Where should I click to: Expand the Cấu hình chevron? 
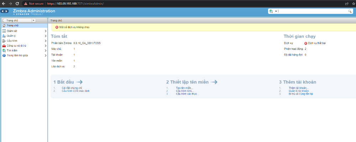tap(46, 41)
